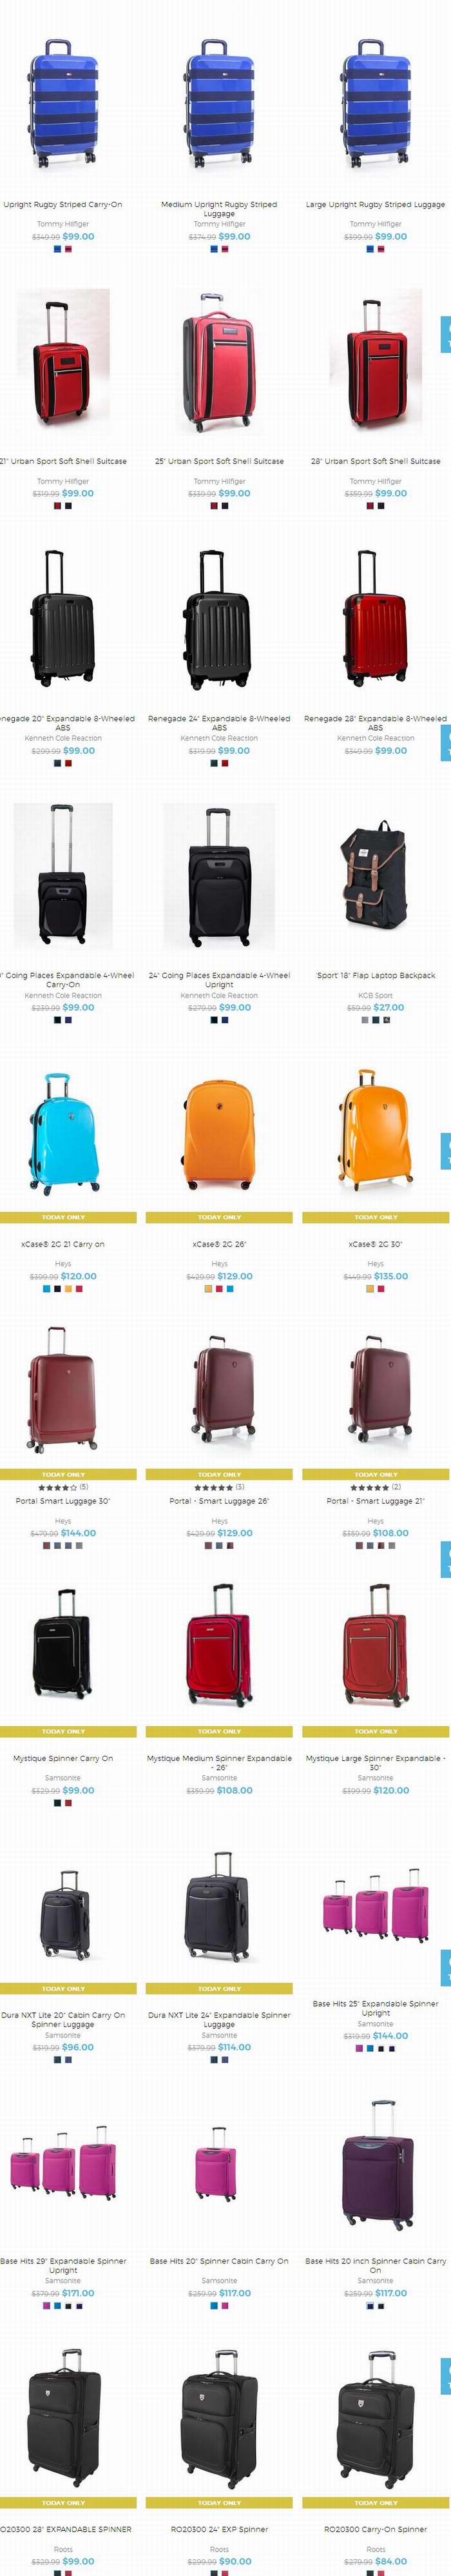Screen dimensions: 451x2576
Task: Select red swatch for Upright Rugby Striped Carry-On
Action: [69, 248]
